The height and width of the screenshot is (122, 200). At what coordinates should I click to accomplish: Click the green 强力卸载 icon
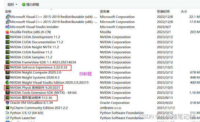[x=24, y=5]
